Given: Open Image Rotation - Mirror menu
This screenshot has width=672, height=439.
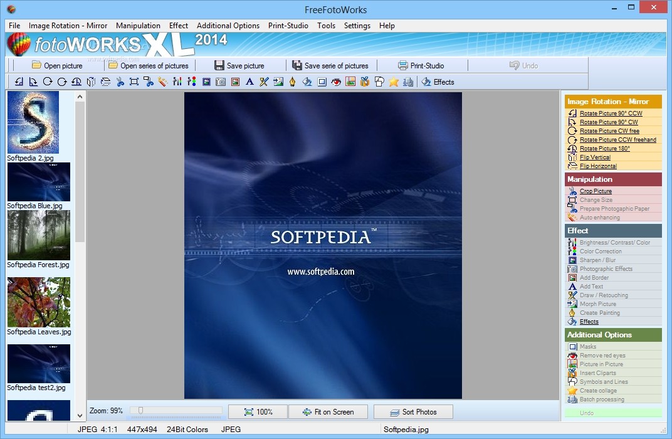Looking at the screenshot, I should point(68,26).
